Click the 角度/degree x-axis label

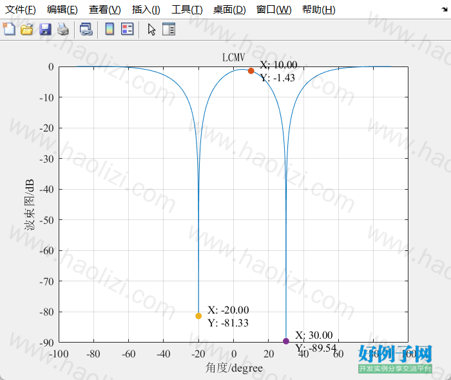(234, 368)
